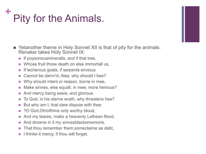Click 'Make sinnes, else equall' line

click(x=70, y=87)
